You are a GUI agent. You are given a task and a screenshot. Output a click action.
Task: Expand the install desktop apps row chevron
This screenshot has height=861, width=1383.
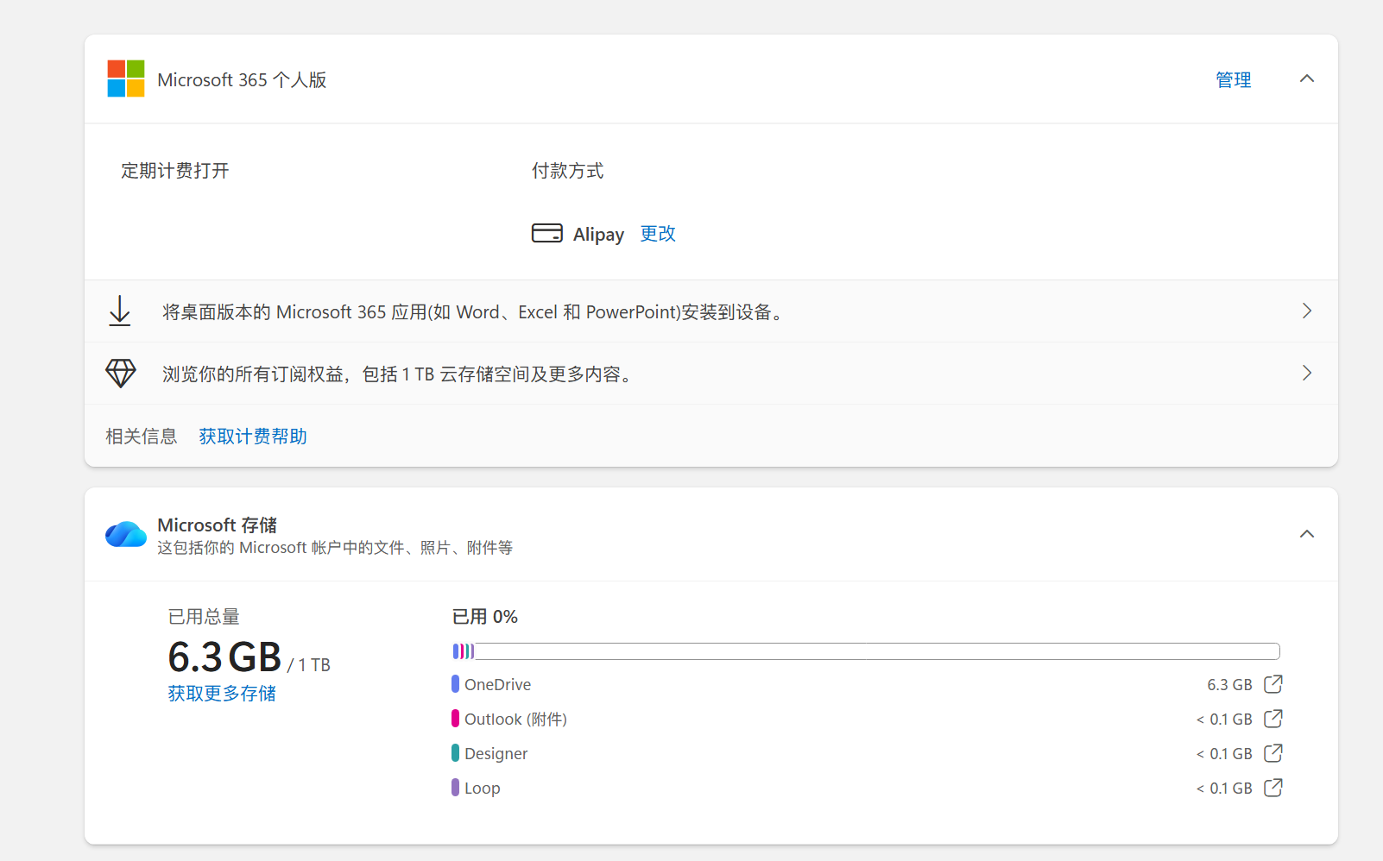click(x=1306, y=311)
